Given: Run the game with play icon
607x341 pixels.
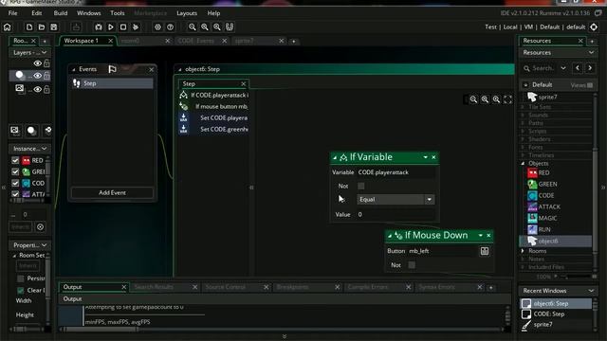Looking at the screenshot, I should point(111,27).
